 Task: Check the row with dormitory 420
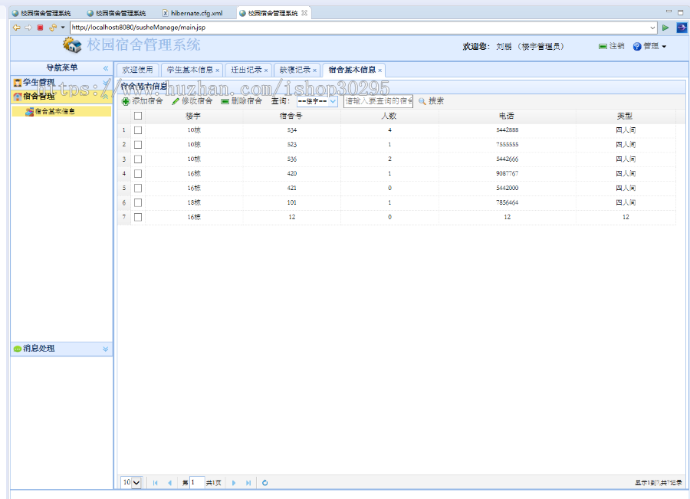(138, 174)
